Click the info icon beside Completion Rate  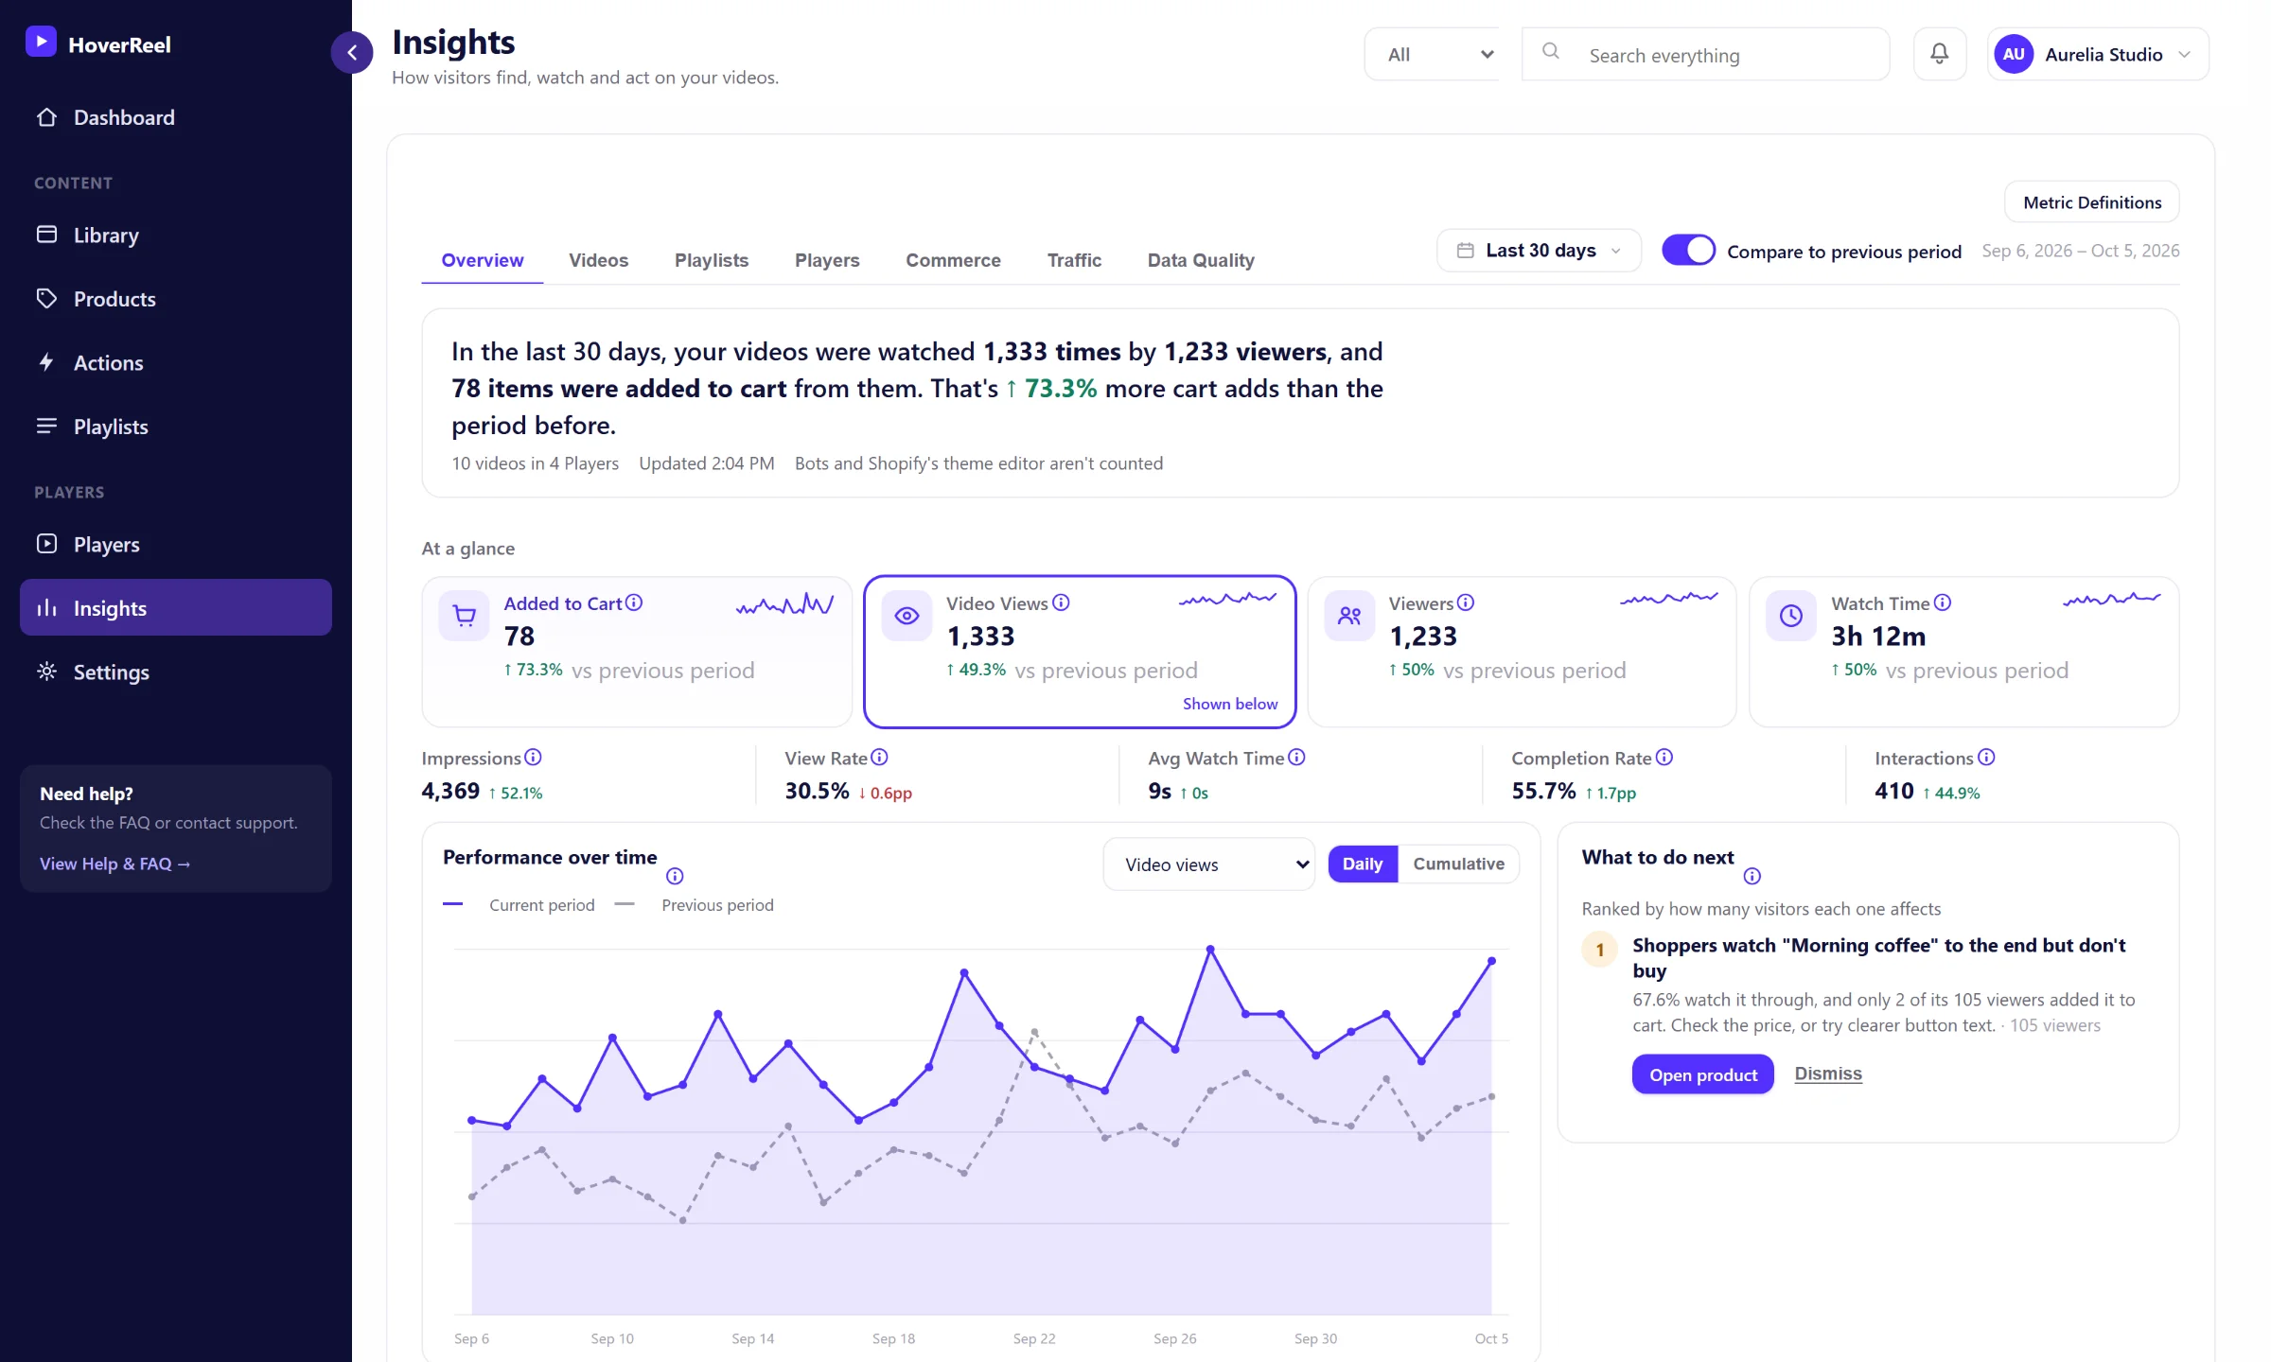1664,758
